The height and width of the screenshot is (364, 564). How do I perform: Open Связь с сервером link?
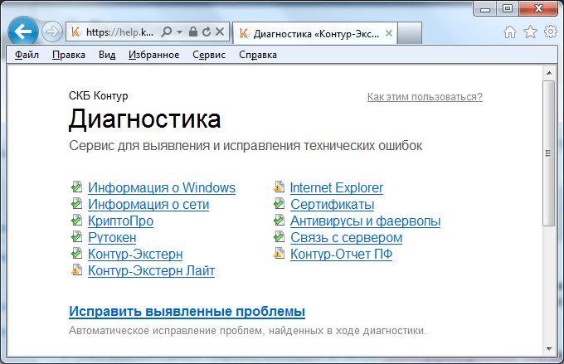point(347,237)
